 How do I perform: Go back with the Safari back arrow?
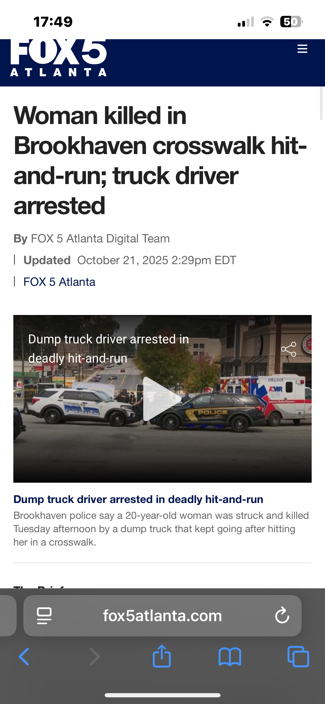tap(24, 657)
